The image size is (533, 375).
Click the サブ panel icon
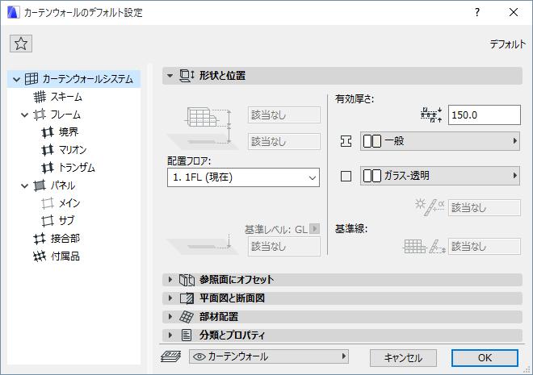48,221
